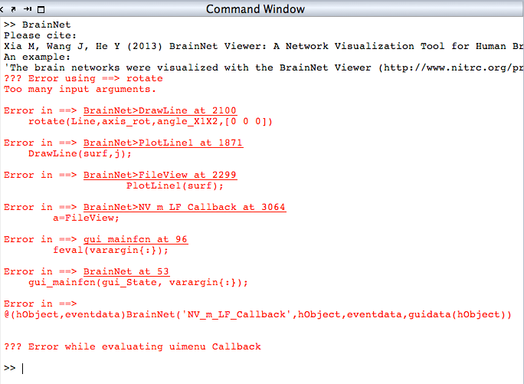Click the ">> BrainNet" command at the top
Screen dimensions: 524x384
31,25
